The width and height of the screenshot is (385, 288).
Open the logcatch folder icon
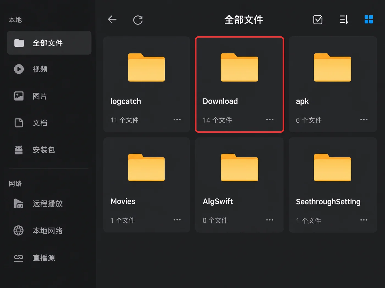pos(146,67)
